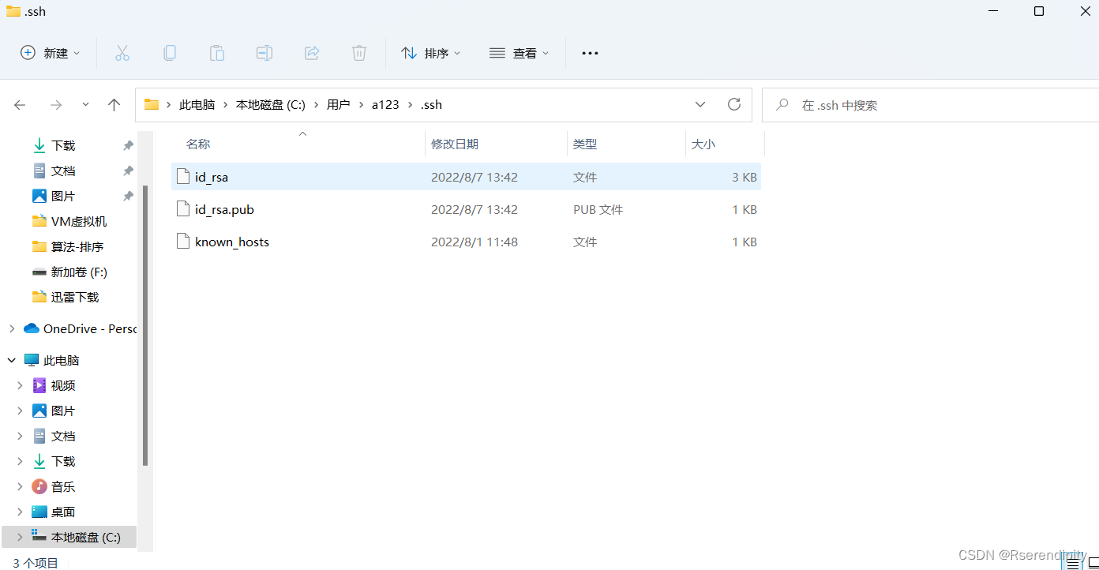Open the 新建 dropdown menu
Viewport: 1099px width, 570px height.
click(51, 53)
